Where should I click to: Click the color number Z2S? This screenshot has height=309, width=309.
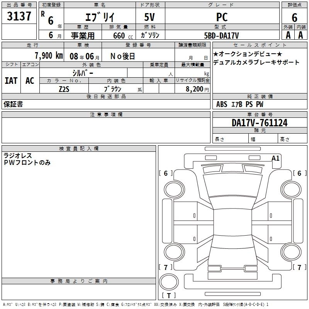tap(64, 89)
